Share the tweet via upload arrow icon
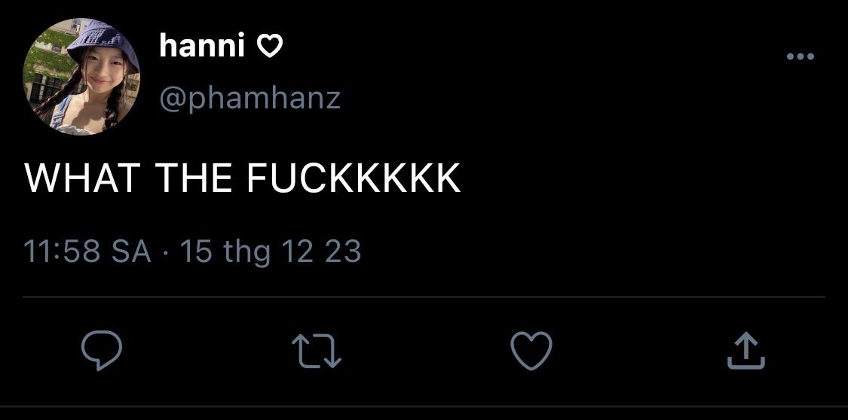The image size is (848, 420). (x=745, y=351)
